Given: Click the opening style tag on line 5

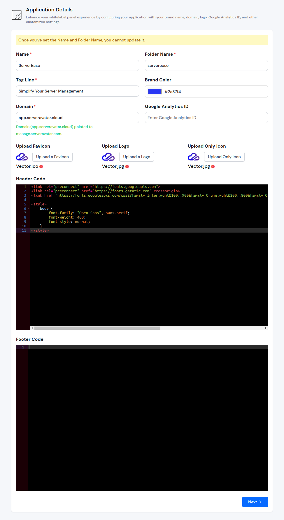Looking at the screenshot, I should (39, 204).
